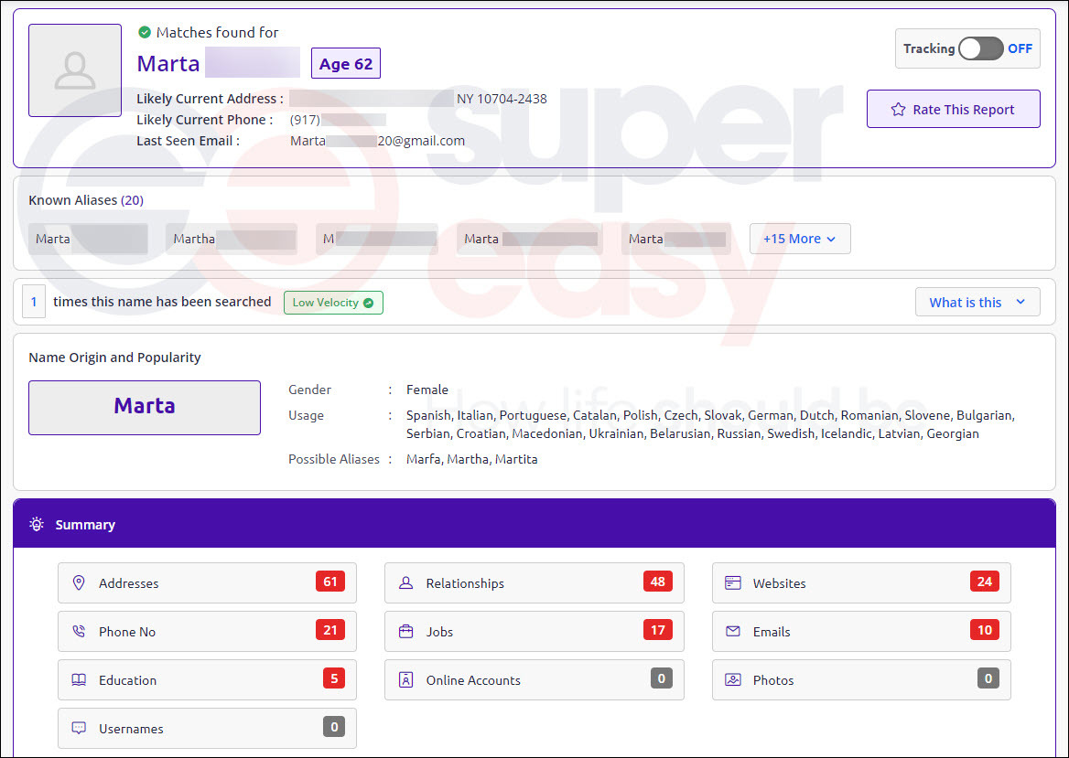Click the Relationships person icon

pyautogui.click(x=405, y=583)
